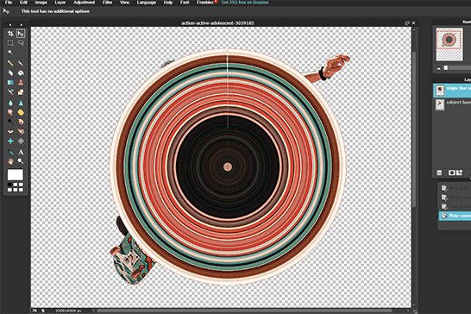Click the Navigator preview thumbnail
The height and width of the screenshot is (314, 471).
[449, 45]
